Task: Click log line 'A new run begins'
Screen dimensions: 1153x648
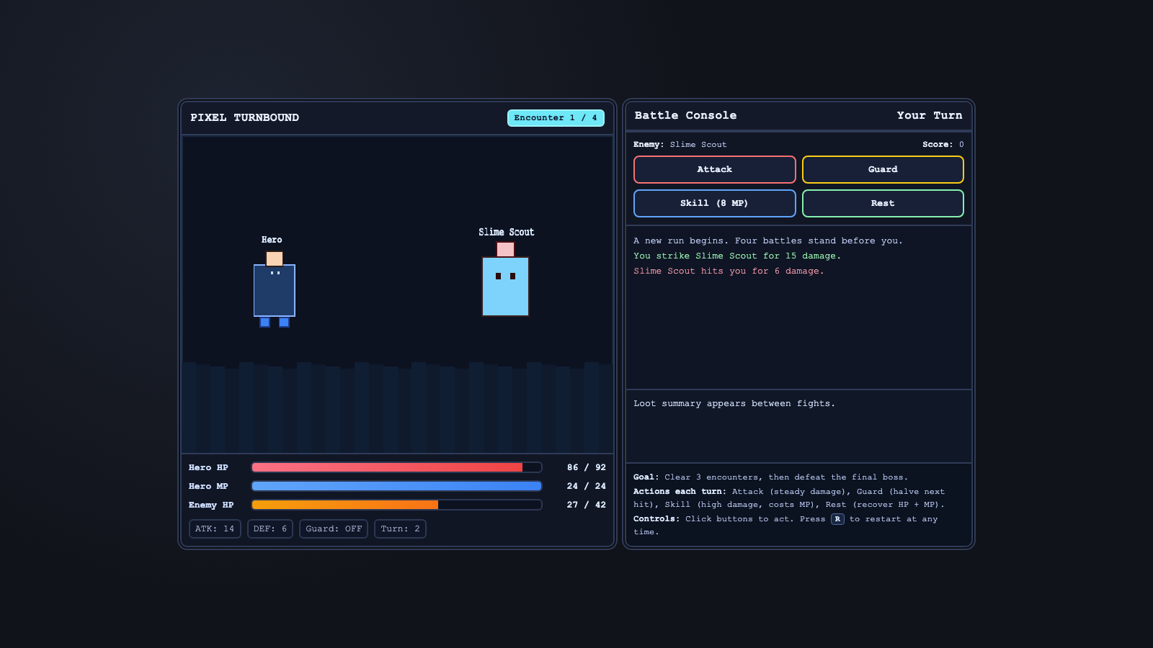Action: pyautogui.click(x=768, y=241)
